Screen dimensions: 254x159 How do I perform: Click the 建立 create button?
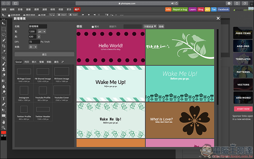[x=44, y=54]
